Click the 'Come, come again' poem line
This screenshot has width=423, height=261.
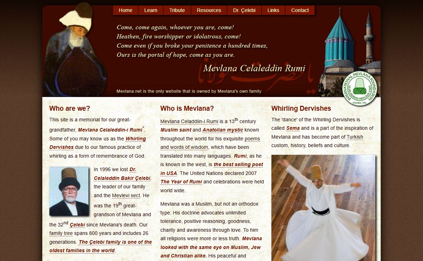[175, 27]
